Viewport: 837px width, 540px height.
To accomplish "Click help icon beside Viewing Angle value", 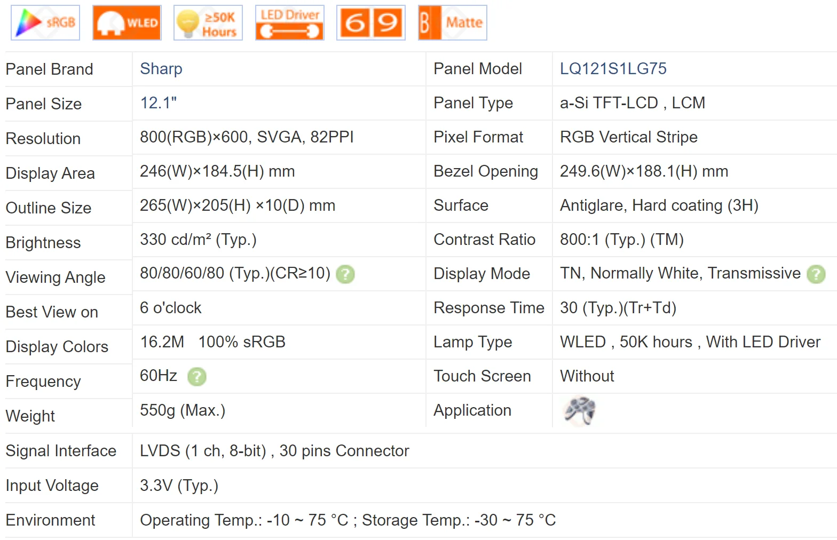I will (345, 274).
